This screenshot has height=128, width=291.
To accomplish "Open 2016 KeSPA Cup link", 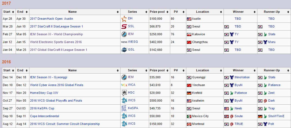I will [x=42, y=109].
